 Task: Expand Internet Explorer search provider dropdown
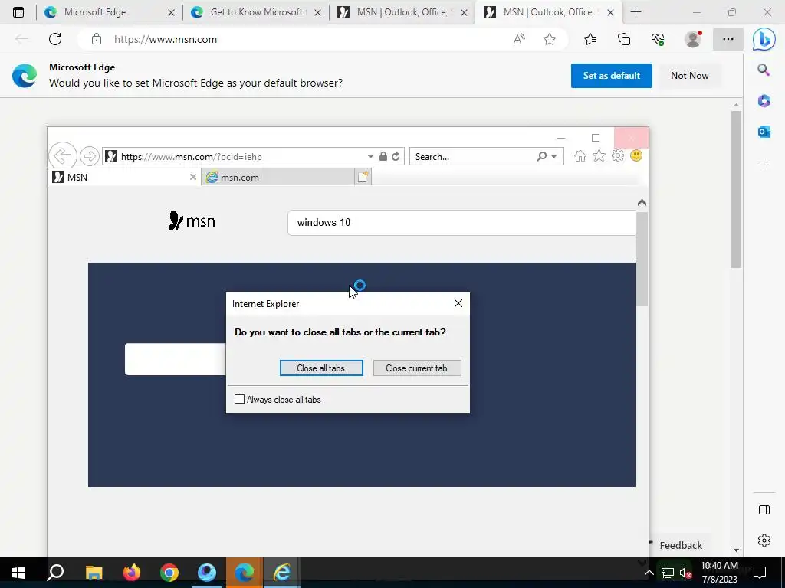[553, 156]
